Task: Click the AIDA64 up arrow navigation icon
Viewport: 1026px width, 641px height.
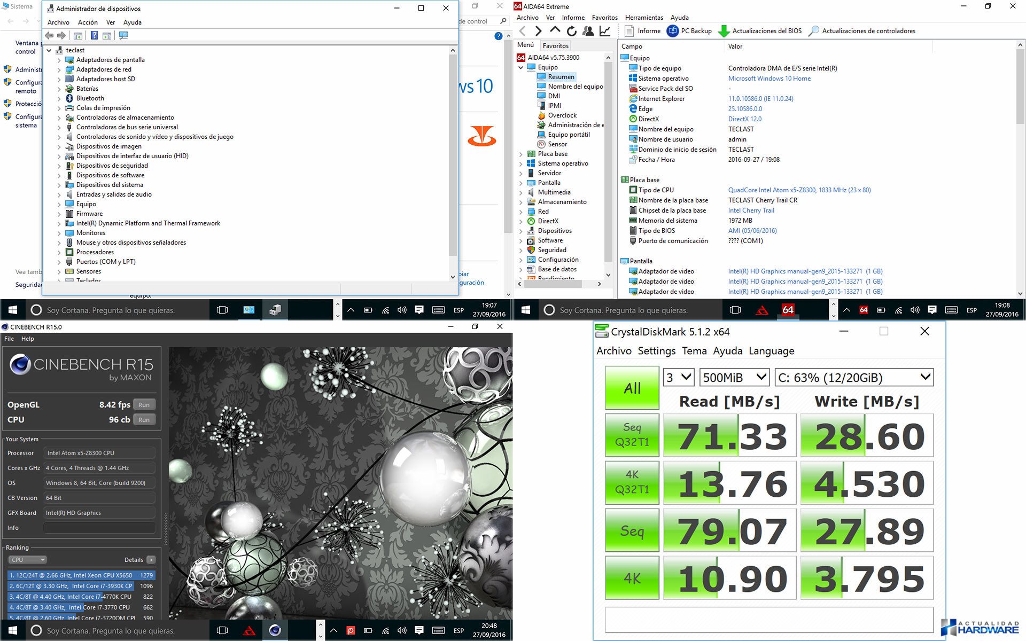Action: click(x=555, y=31)
